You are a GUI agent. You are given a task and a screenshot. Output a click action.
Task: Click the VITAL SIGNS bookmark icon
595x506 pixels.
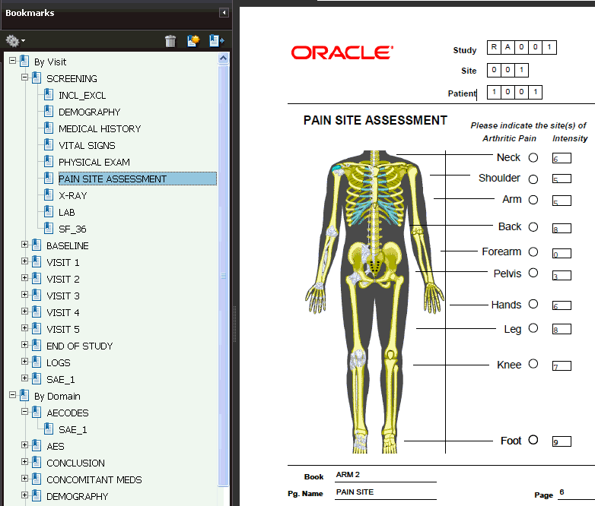tap(49, 144)
